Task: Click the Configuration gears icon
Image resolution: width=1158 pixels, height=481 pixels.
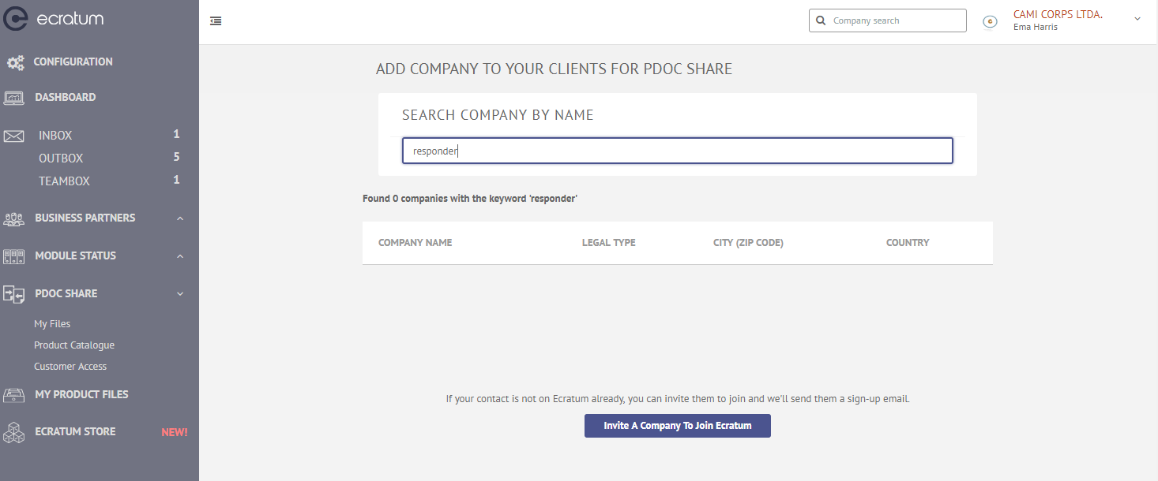Action: 15,62
